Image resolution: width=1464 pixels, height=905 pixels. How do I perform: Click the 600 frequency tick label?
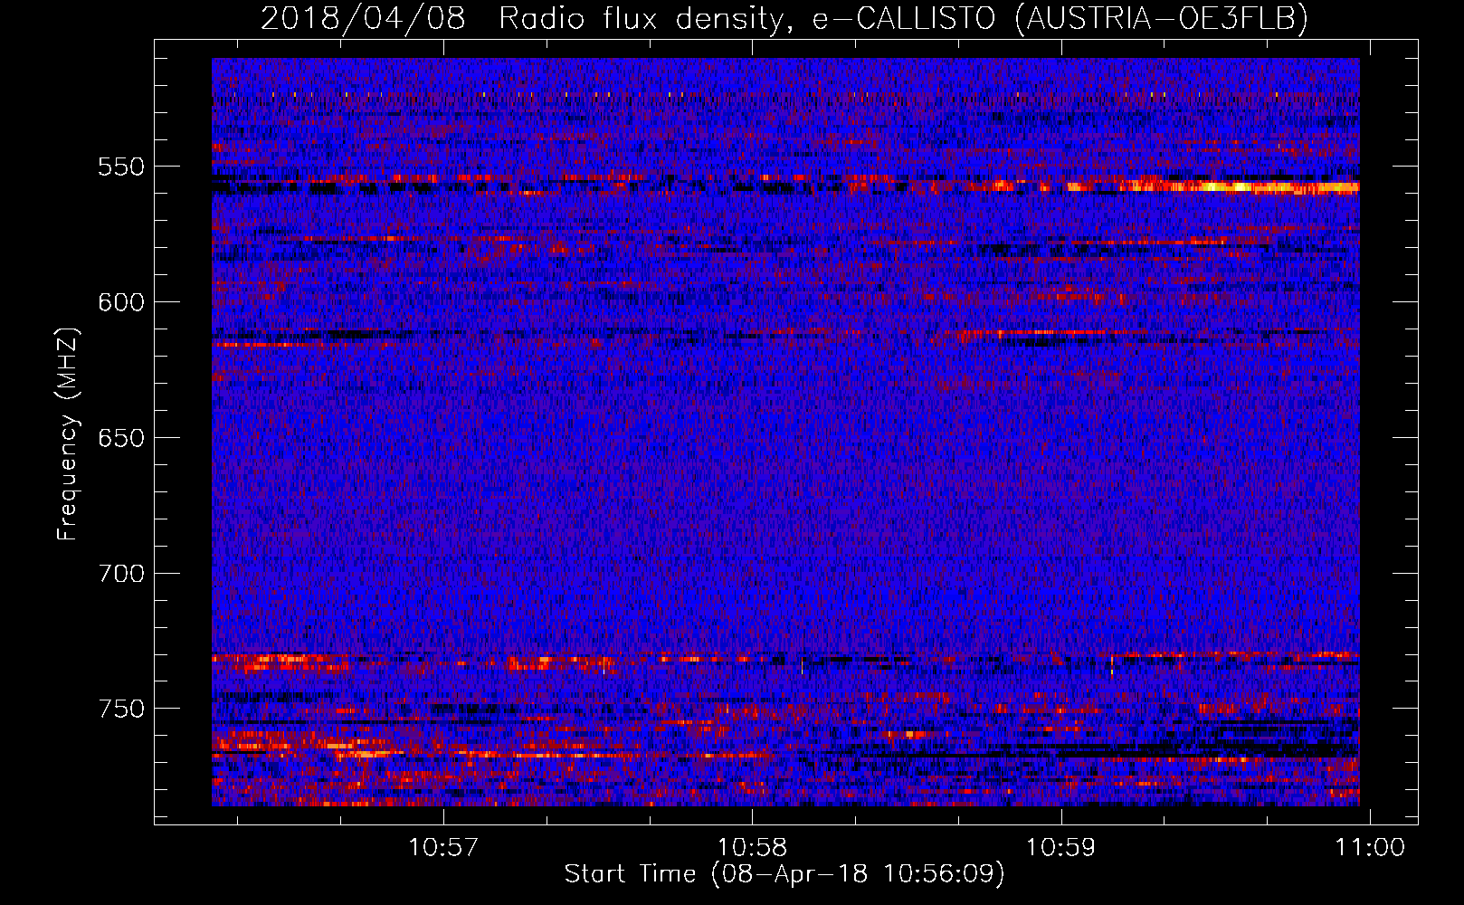pos(121,302)
